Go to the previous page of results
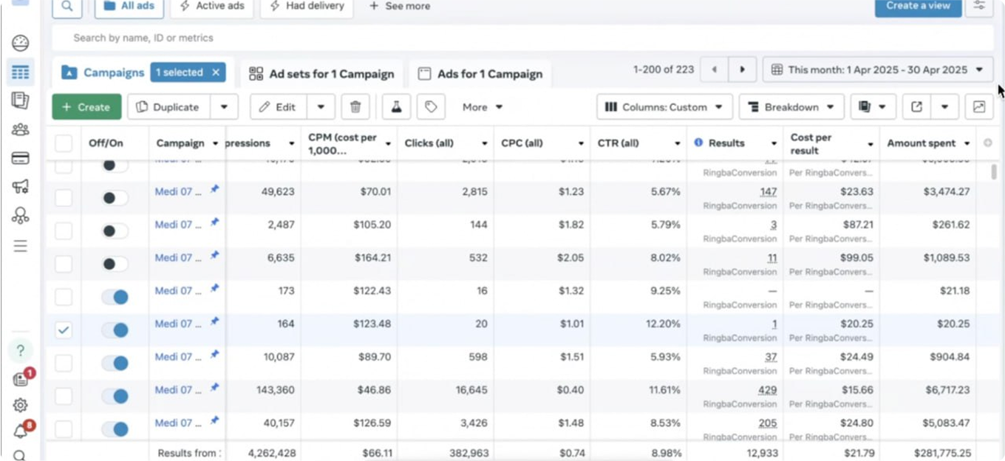 (714, 69)
